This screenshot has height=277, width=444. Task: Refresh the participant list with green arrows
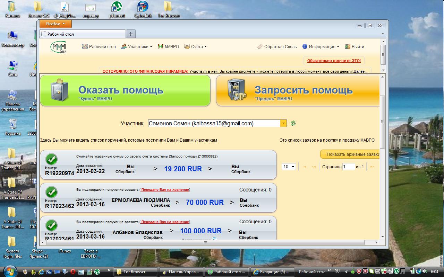tap(293, 123)
